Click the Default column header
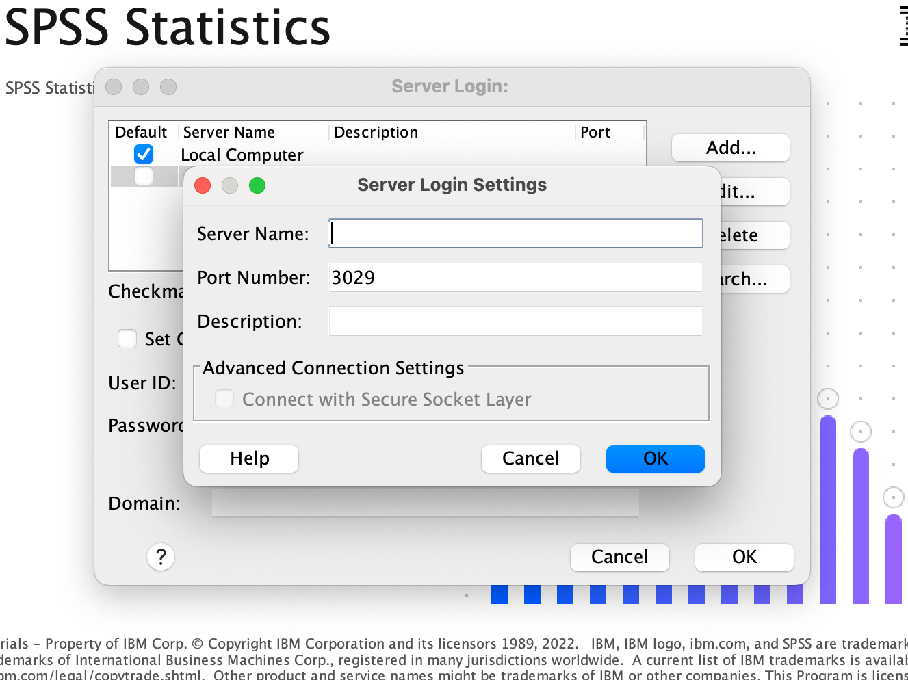 pyautogui.click(x=144, y=132)
